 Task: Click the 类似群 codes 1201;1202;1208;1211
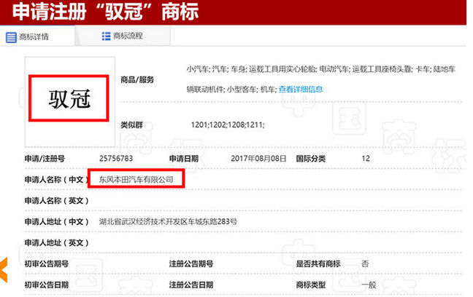point(228,126)
